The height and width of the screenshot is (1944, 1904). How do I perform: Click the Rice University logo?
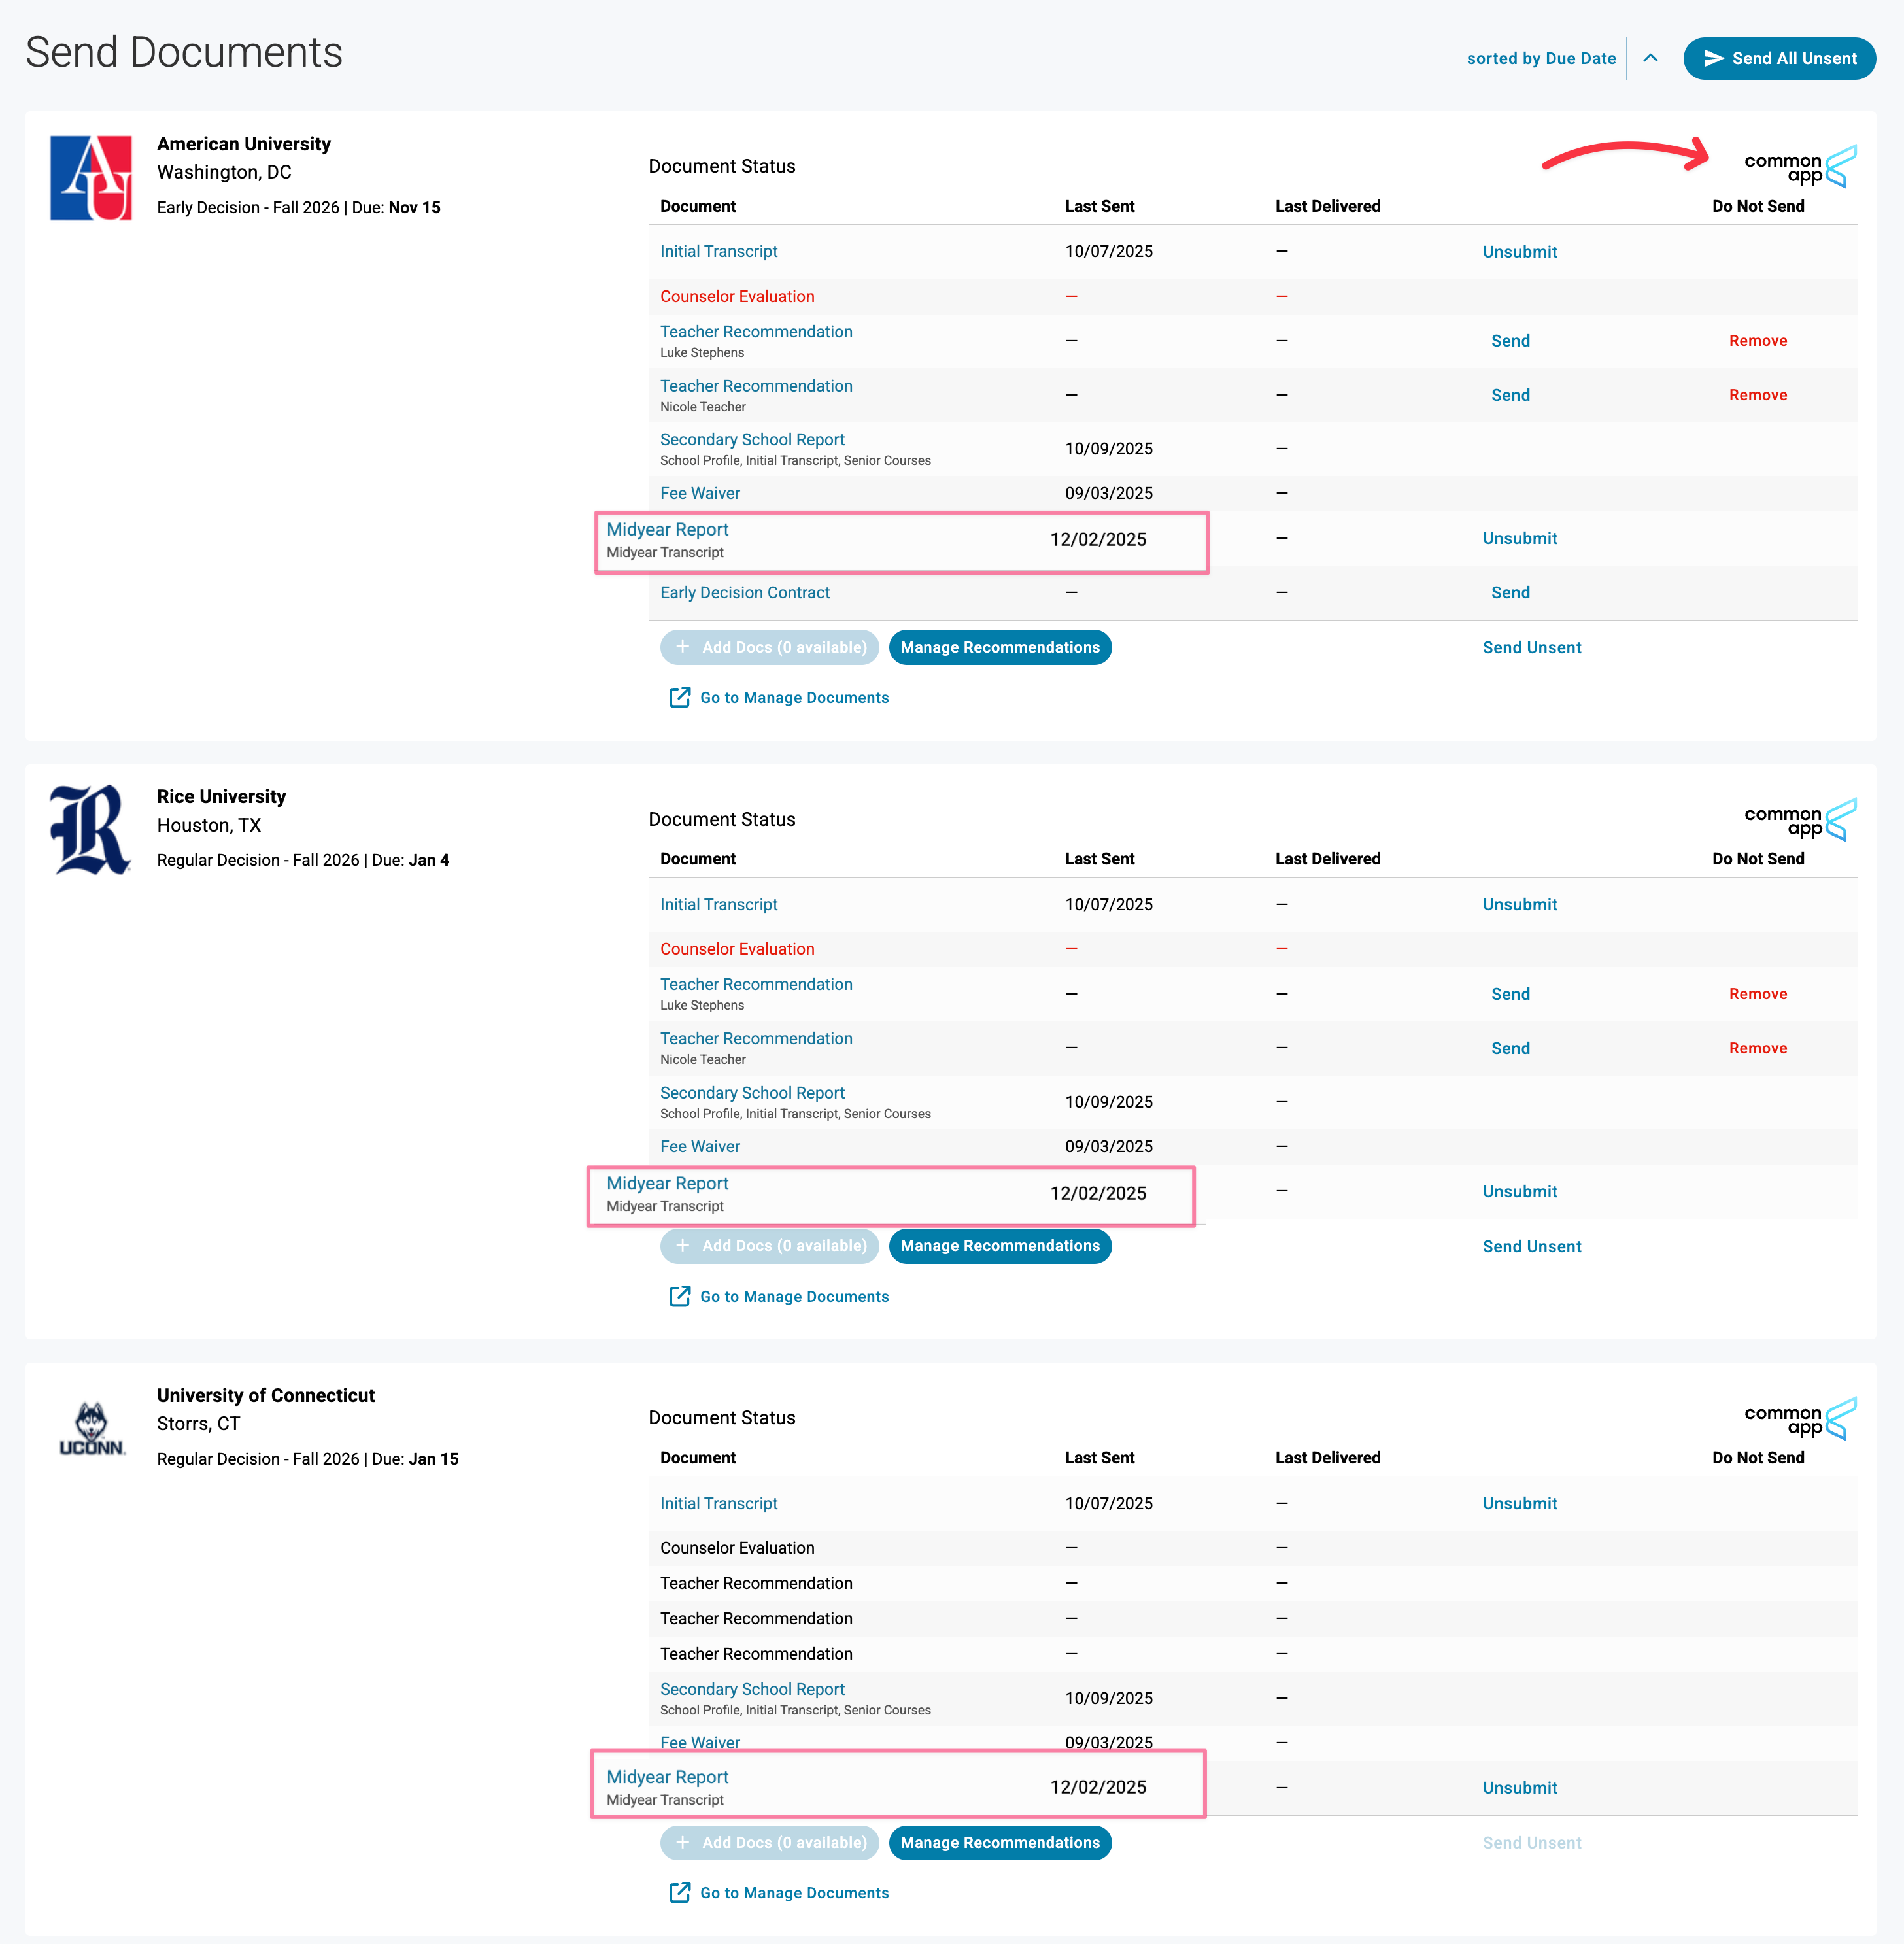[x=91, y=830]
